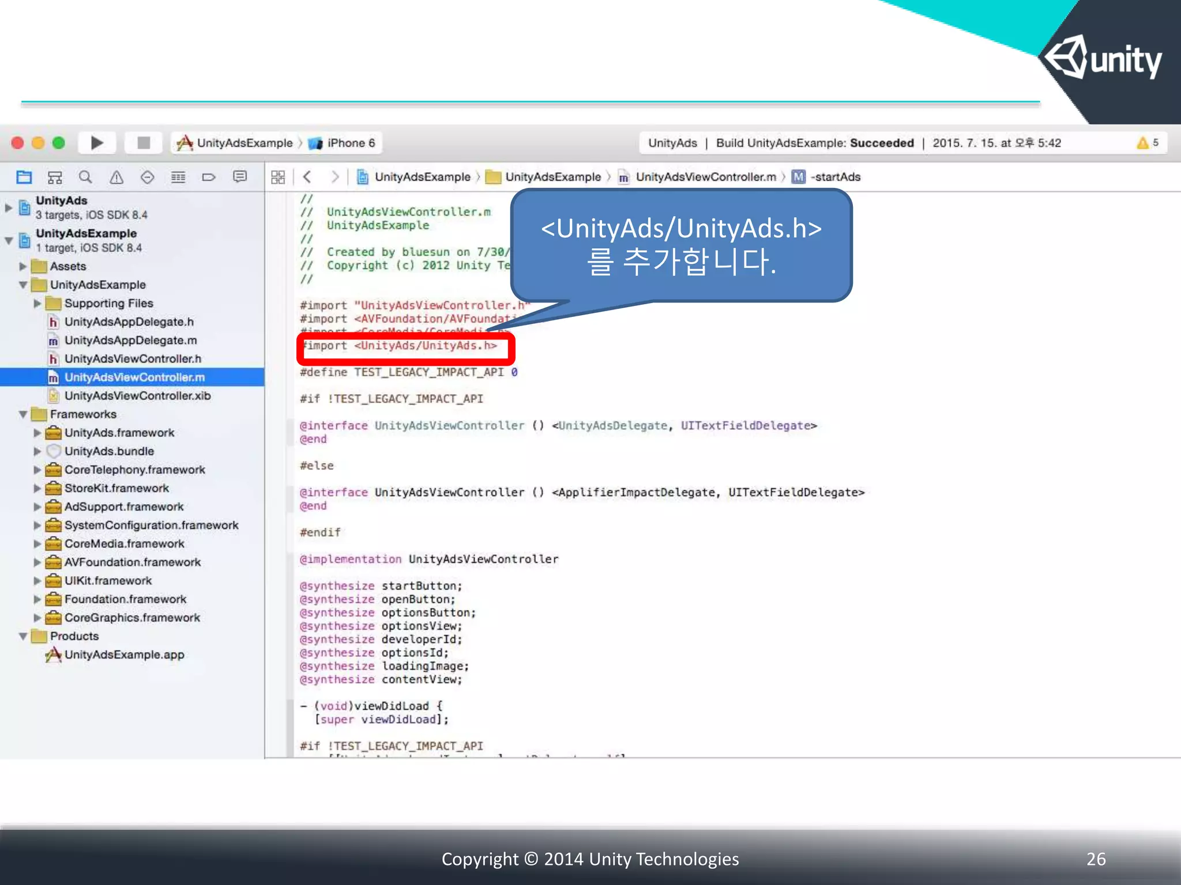Image resolution: width=1181 pixels, height=885 pixels.
Task: Click UnityAdsDelegate in the interface line
Action: coord(613,426)
